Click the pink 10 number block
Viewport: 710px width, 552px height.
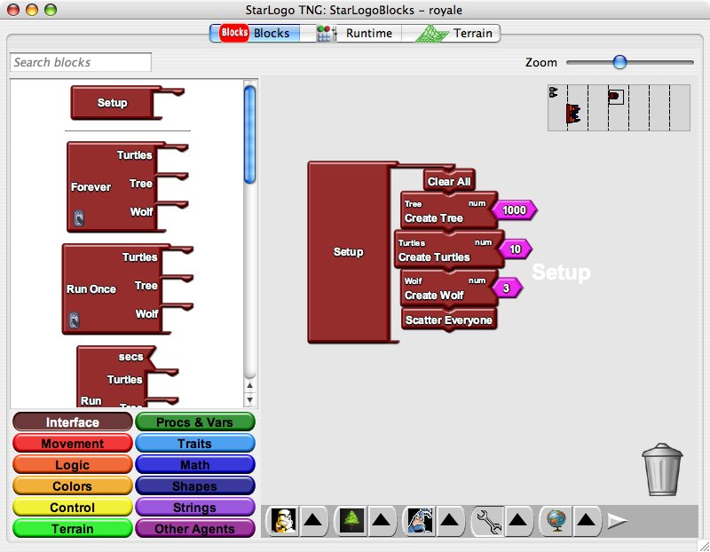pyautogui.click(x=516, y=249)
